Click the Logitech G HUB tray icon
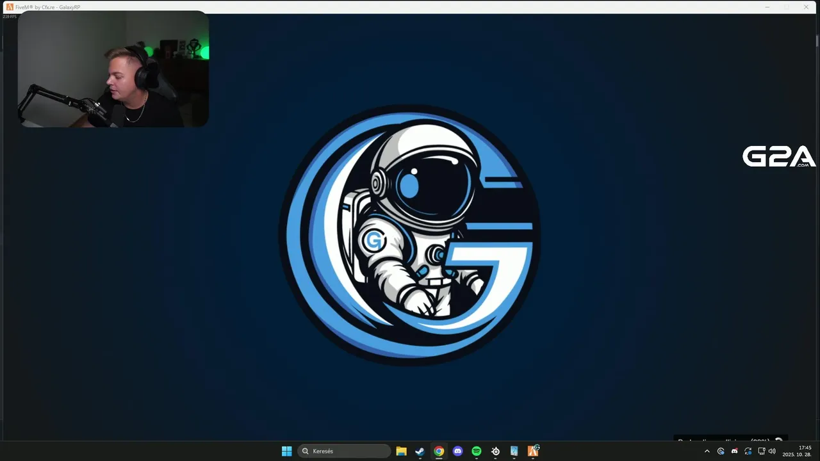The width and height of the screenshot is (820, 461). point(721,451)
